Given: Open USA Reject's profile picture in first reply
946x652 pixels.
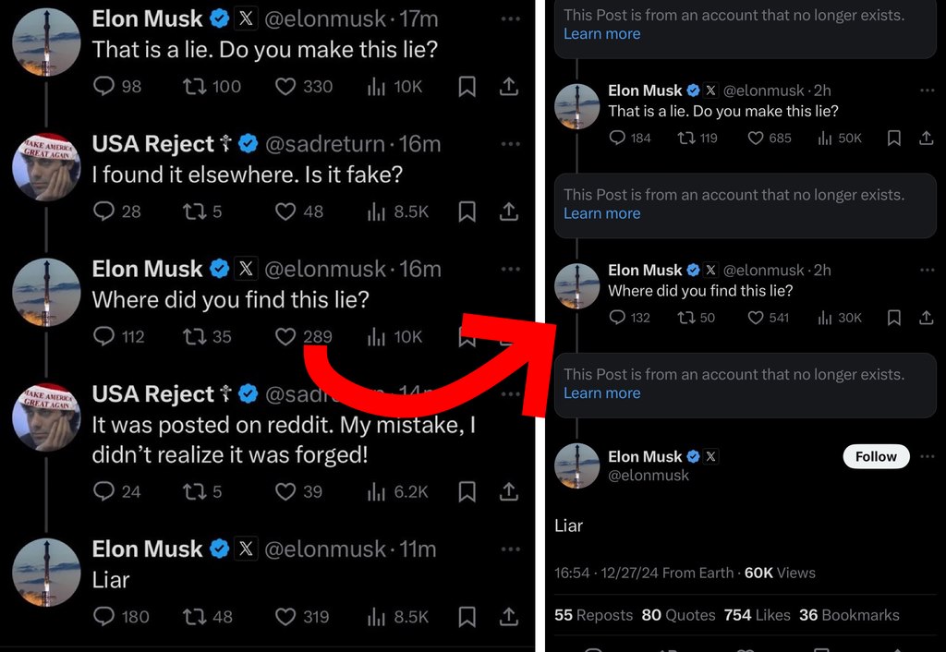Looking at the screenshot, I should pyautogui.click(x=46, y=167).
